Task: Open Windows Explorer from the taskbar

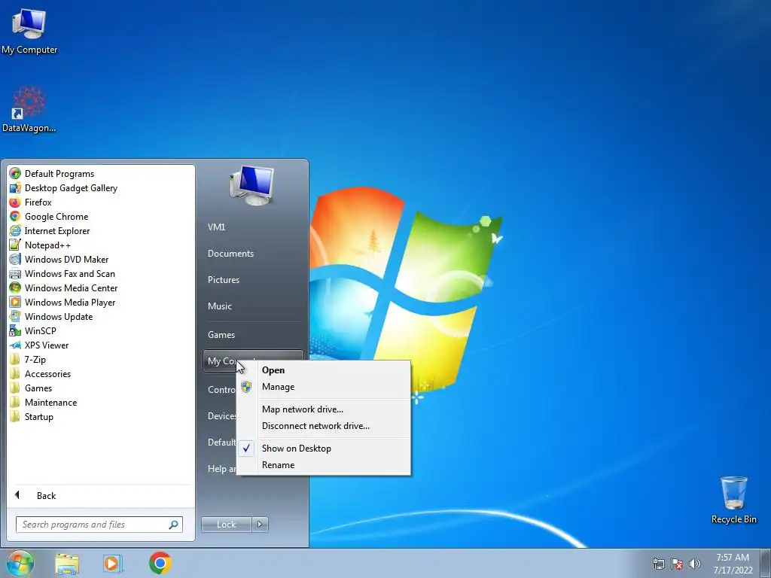Action: [x=67, y=563]
